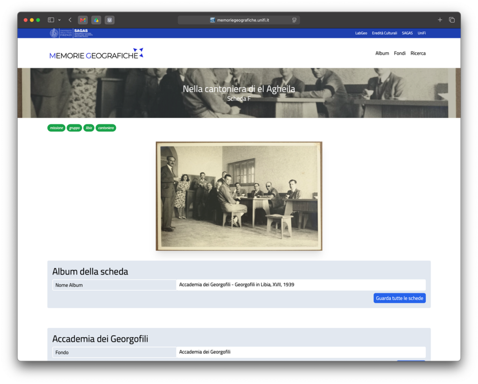The height and width of the screenshot is (384, 478).
Task: Show tab overview icon
Action: (x=452, y=20)
